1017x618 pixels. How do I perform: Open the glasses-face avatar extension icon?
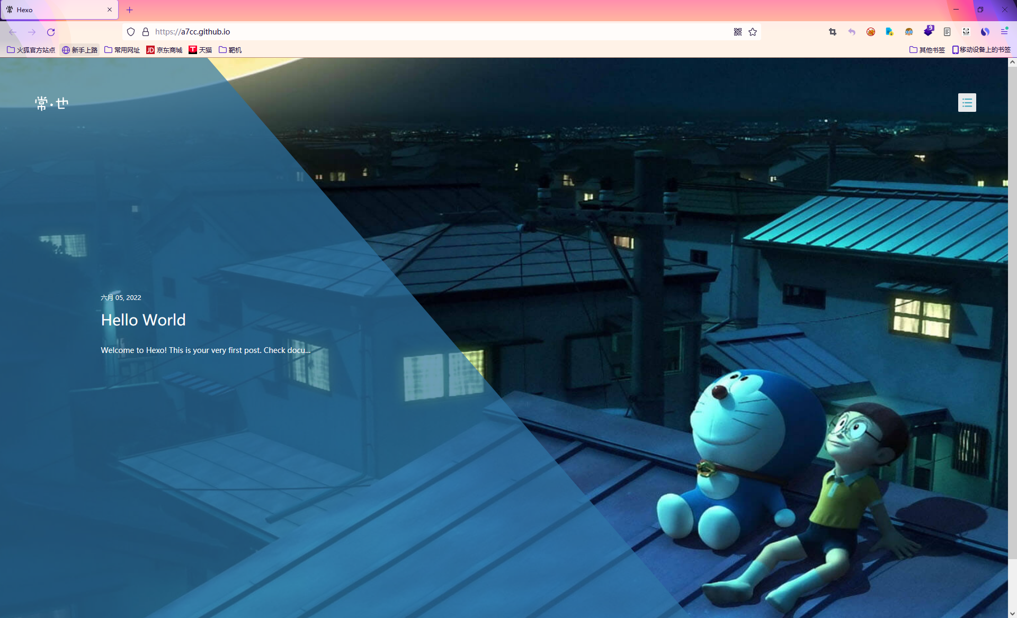(x=909, y=32)
